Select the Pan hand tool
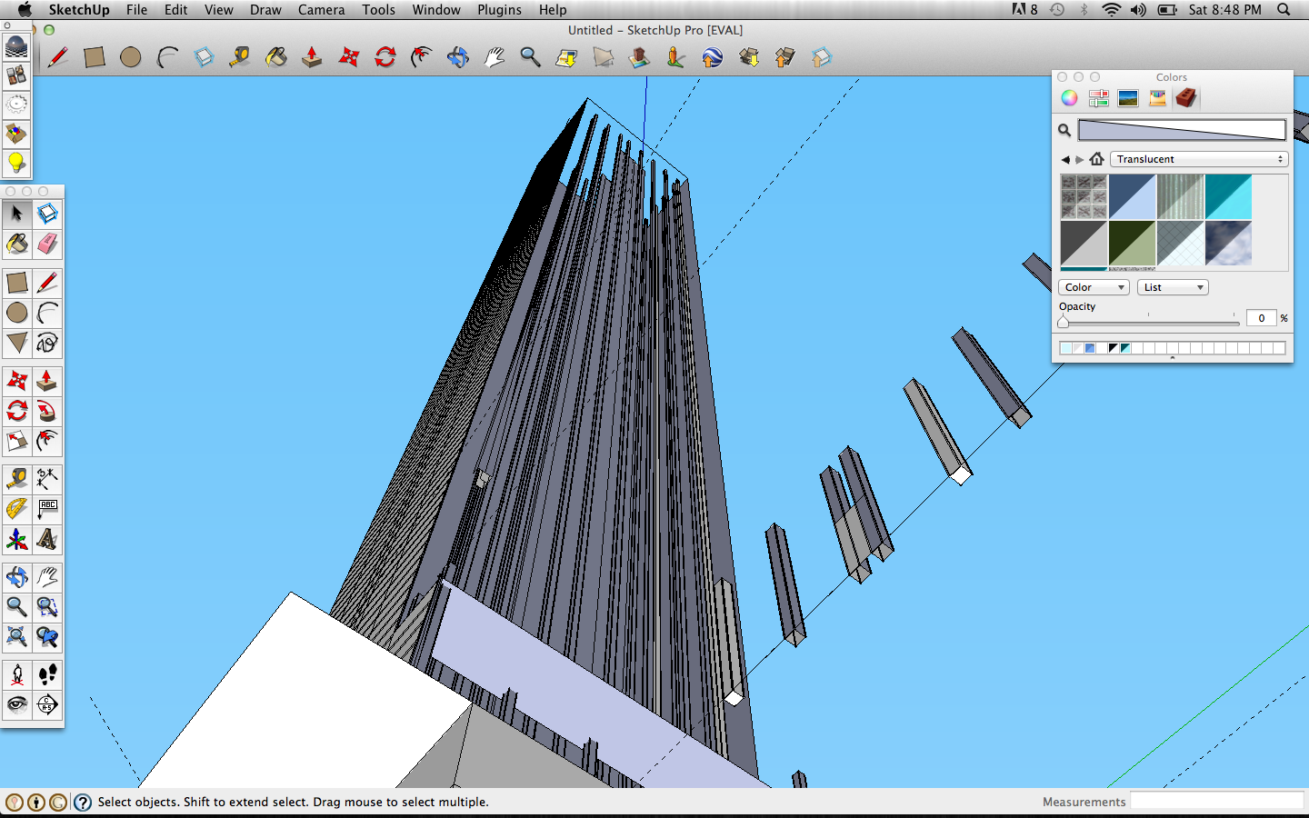 pyautogui.click(x=494, y=57)
